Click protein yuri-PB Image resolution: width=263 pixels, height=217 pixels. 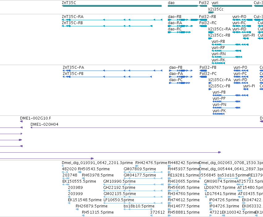(x=230, y=96)
